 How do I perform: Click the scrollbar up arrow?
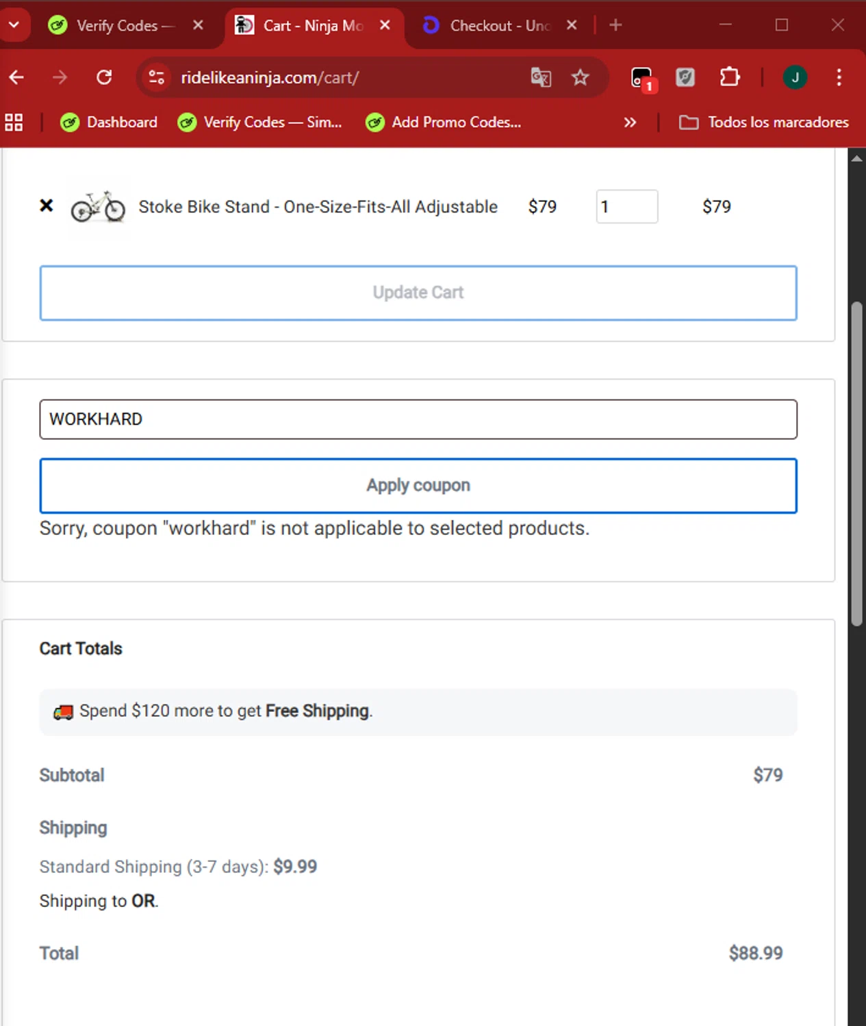click(x=857, y=158)
